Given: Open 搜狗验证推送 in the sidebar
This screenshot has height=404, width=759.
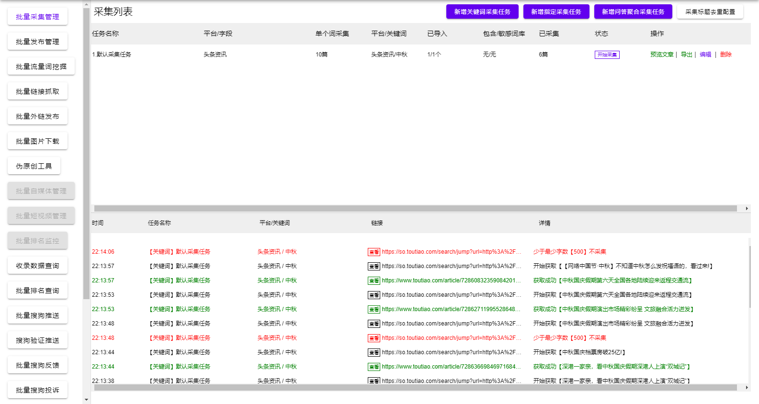Looking at the screenshot, I should click(37, 340).
